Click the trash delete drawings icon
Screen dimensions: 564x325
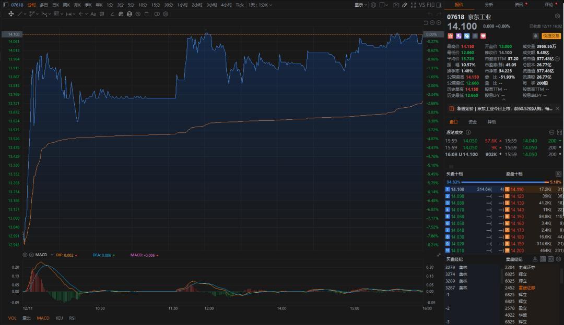pyautogui.click(x=147, y=14)
